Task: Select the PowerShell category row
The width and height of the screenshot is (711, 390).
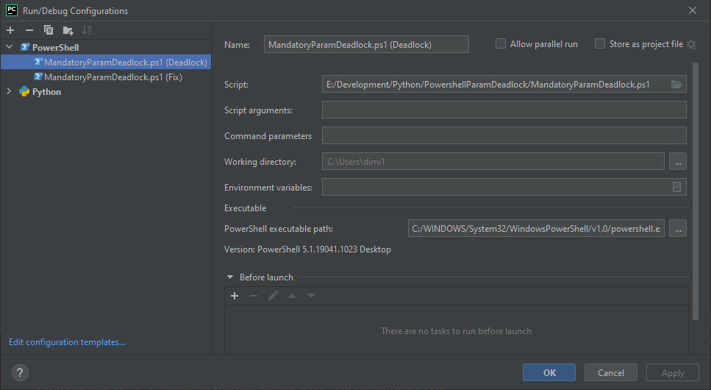Action: (106, 47)
